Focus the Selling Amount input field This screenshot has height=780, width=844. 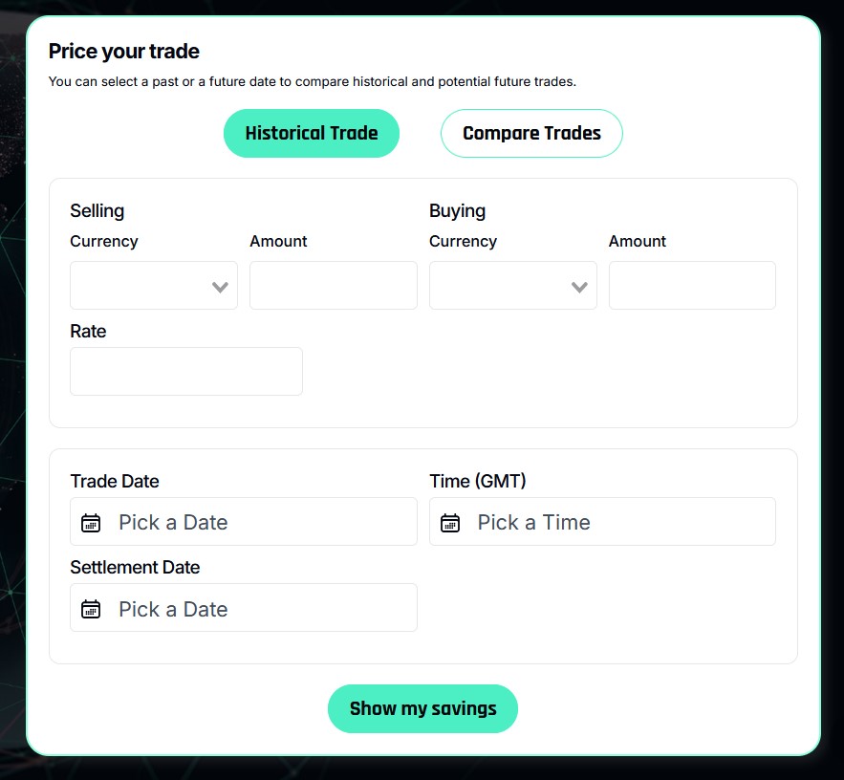(334, 285)
